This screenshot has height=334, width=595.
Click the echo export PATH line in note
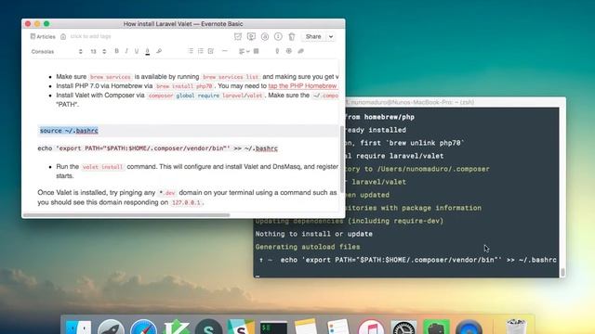(x=158, y=148)
